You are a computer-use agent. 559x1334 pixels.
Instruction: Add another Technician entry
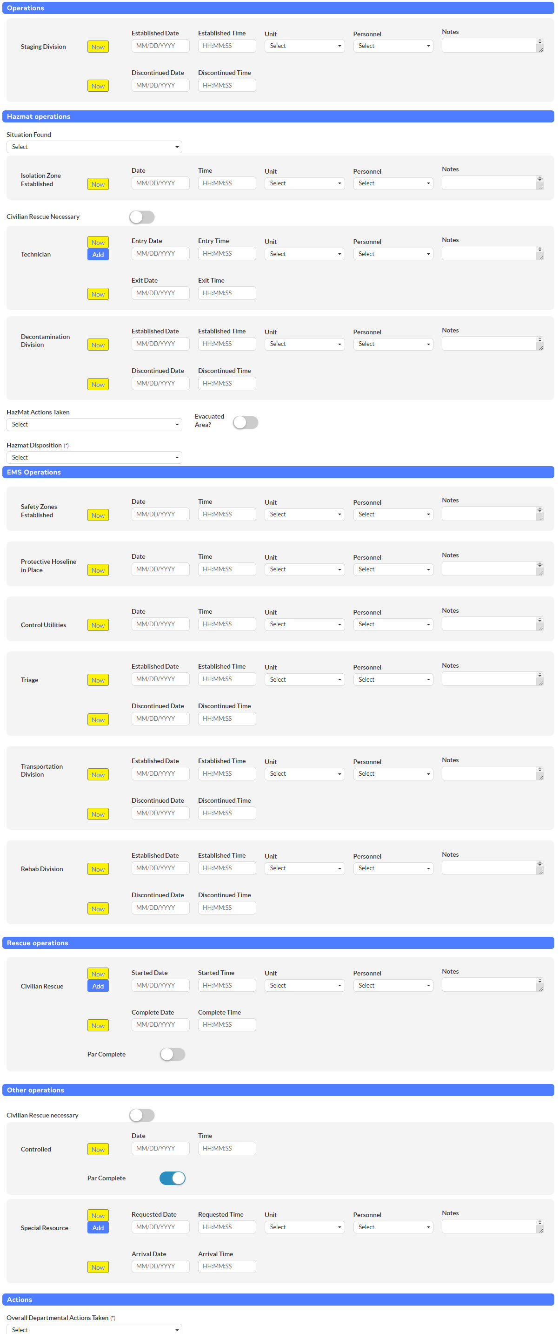[98, 255]
